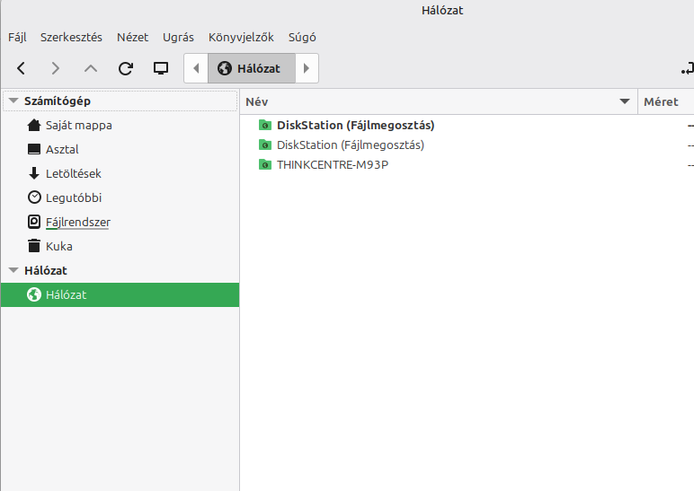Open the Nézet menu
The width and height of the screenshot is (694, 491).
tap(132, 37)
